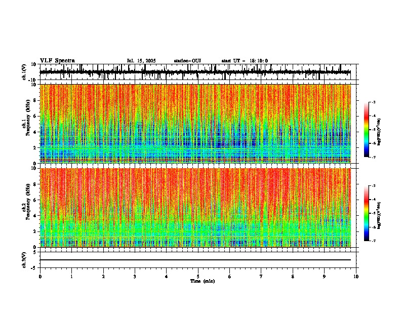This screenshot has width=401, height=310.
Task: Click the ch.2 spectrogram '4' kHz tick label
Action: point(35,216)
